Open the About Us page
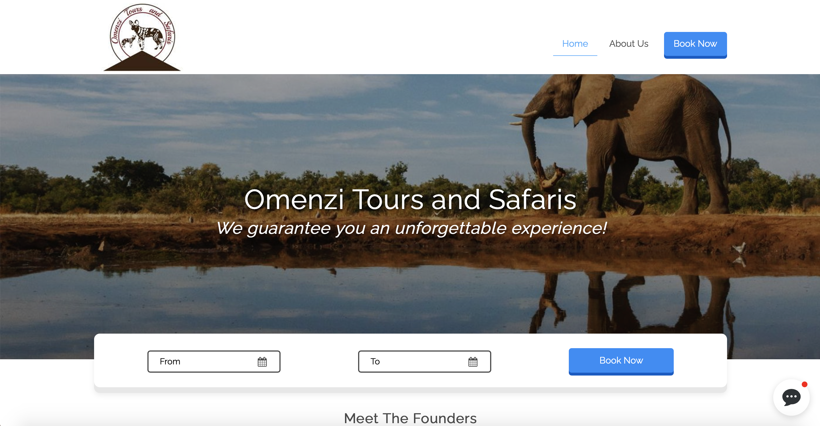Screen dimensions: 820x426 click(x=629, y=44)
